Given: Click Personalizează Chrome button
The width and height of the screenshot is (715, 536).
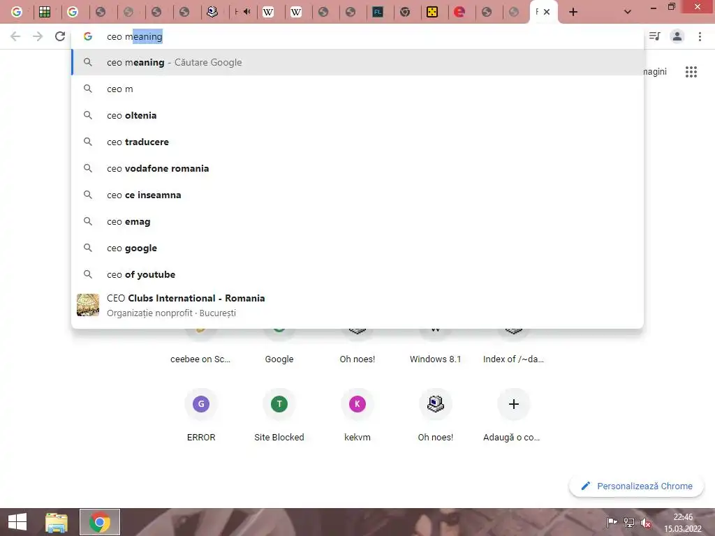Looking at the screenshot, I should (637, 486).
